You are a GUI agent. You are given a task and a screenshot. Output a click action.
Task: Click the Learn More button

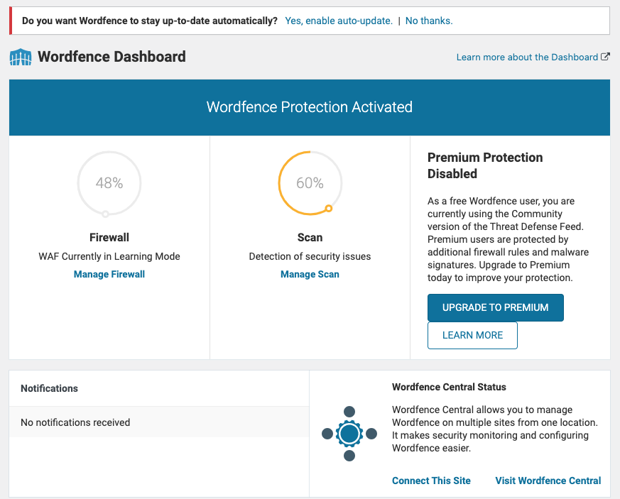472,336
